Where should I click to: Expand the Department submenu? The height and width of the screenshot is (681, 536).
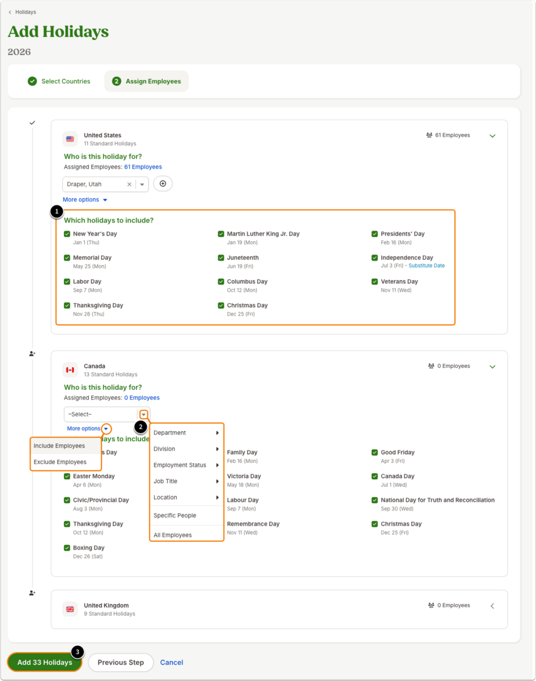[x=186, y=433]
